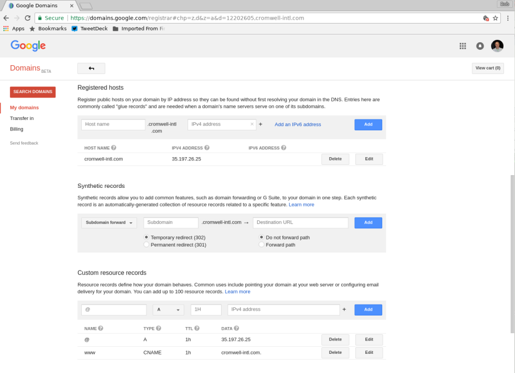The width and height of the screenshot is (515, 373).
Task: Open My domains in sidebar
Action: click(x=24, y=107)
